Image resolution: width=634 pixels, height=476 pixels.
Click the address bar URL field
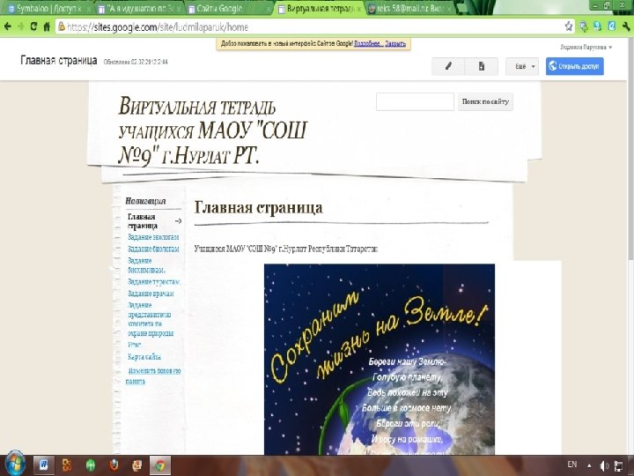coord(312,27)
